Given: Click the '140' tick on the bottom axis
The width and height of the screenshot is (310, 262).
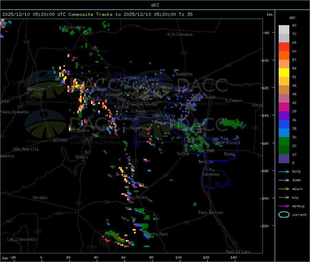Looking at the screenshot, I should 234,257.
